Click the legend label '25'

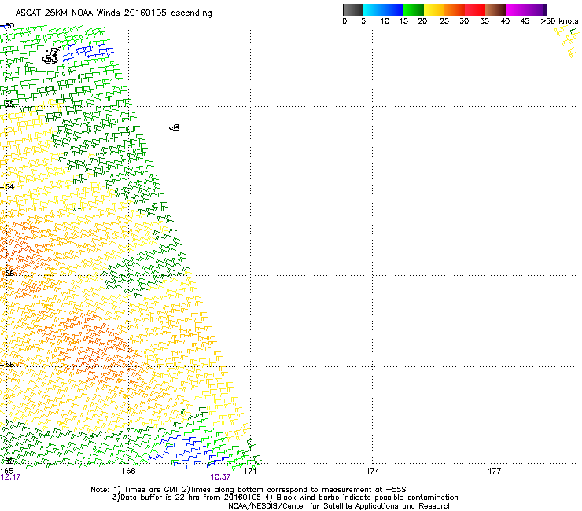(x=444, y=21)
